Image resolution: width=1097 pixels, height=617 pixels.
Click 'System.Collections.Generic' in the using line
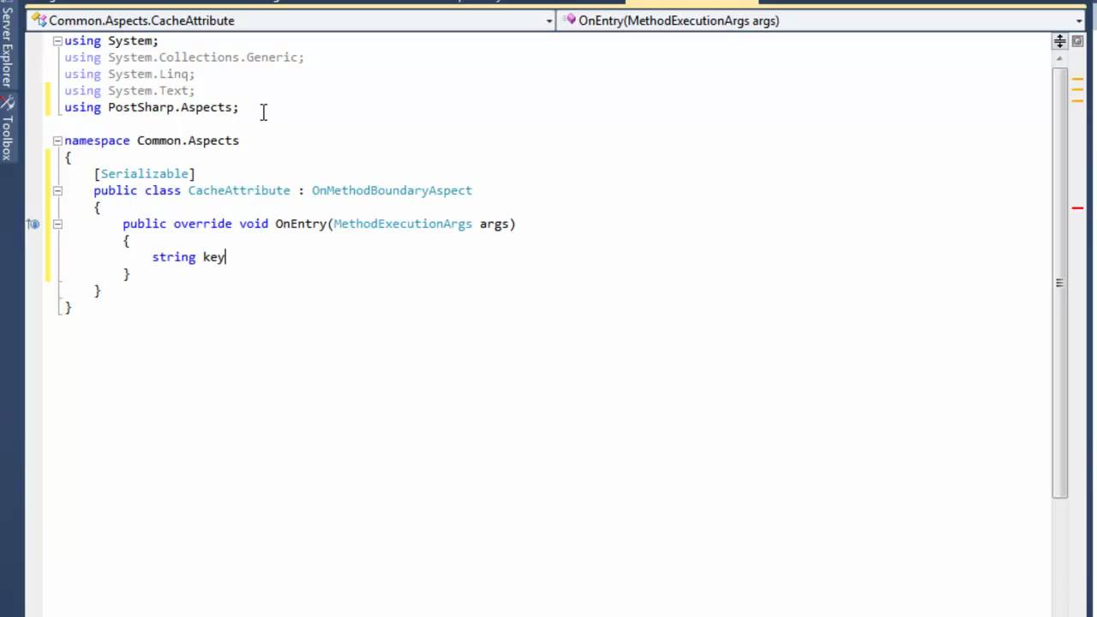click(202, 57)
